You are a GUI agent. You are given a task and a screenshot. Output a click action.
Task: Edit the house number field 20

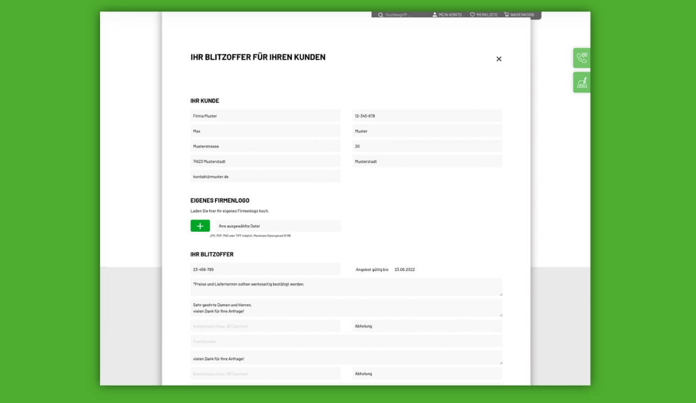[x=427, y=146]
